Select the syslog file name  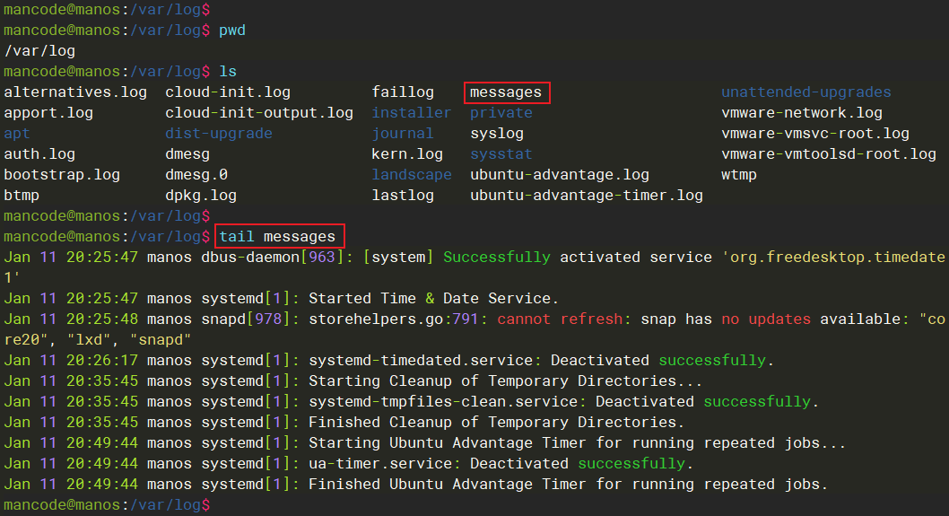click(497, 134)
